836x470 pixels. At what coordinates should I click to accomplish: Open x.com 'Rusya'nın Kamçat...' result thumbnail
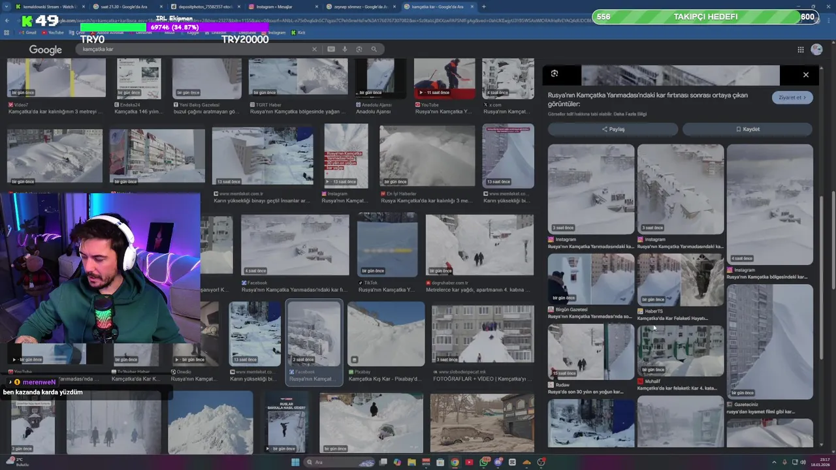pyautogui.click(x=507, y=78)
